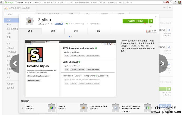
Task: Open Stylish [Modified] related extension
Action: tap(105, 108)
